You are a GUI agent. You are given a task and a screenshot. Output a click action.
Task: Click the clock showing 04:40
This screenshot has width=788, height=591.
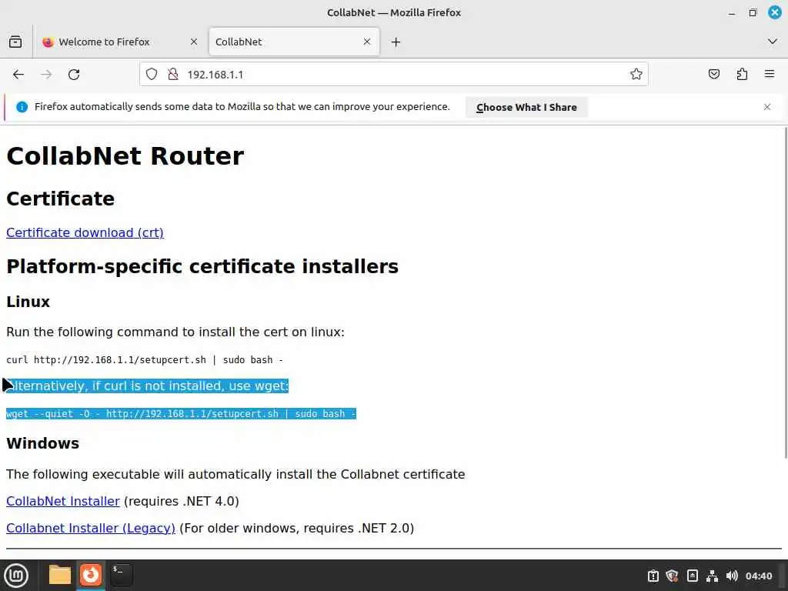(758, 576)
